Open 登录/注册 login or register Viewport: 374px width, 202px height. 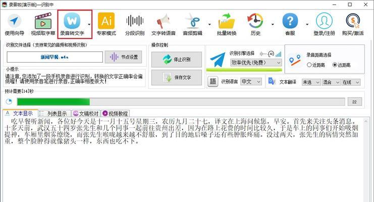324,24
